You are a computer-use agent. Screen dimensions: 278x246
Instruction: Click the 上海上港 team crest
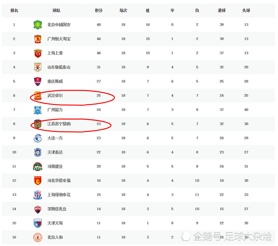tap(38, 53)
